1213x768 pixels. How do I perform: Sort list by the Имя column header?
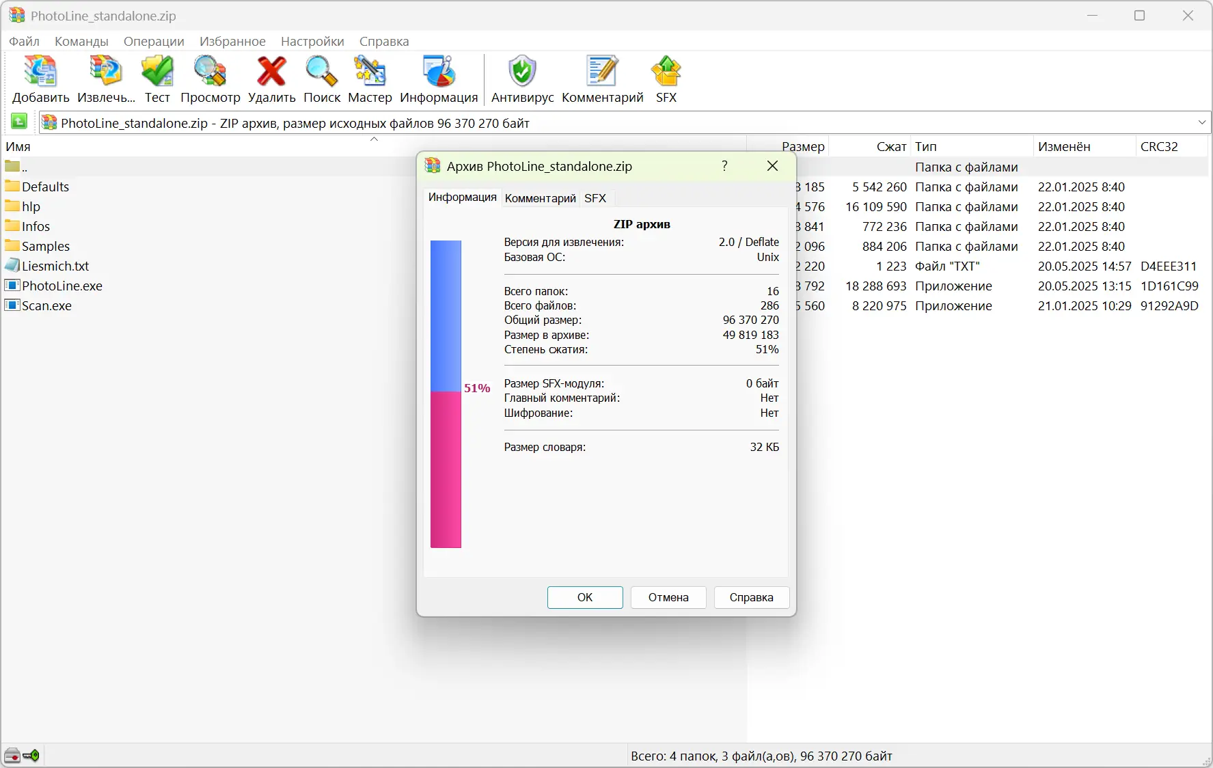tap(374, 146)
